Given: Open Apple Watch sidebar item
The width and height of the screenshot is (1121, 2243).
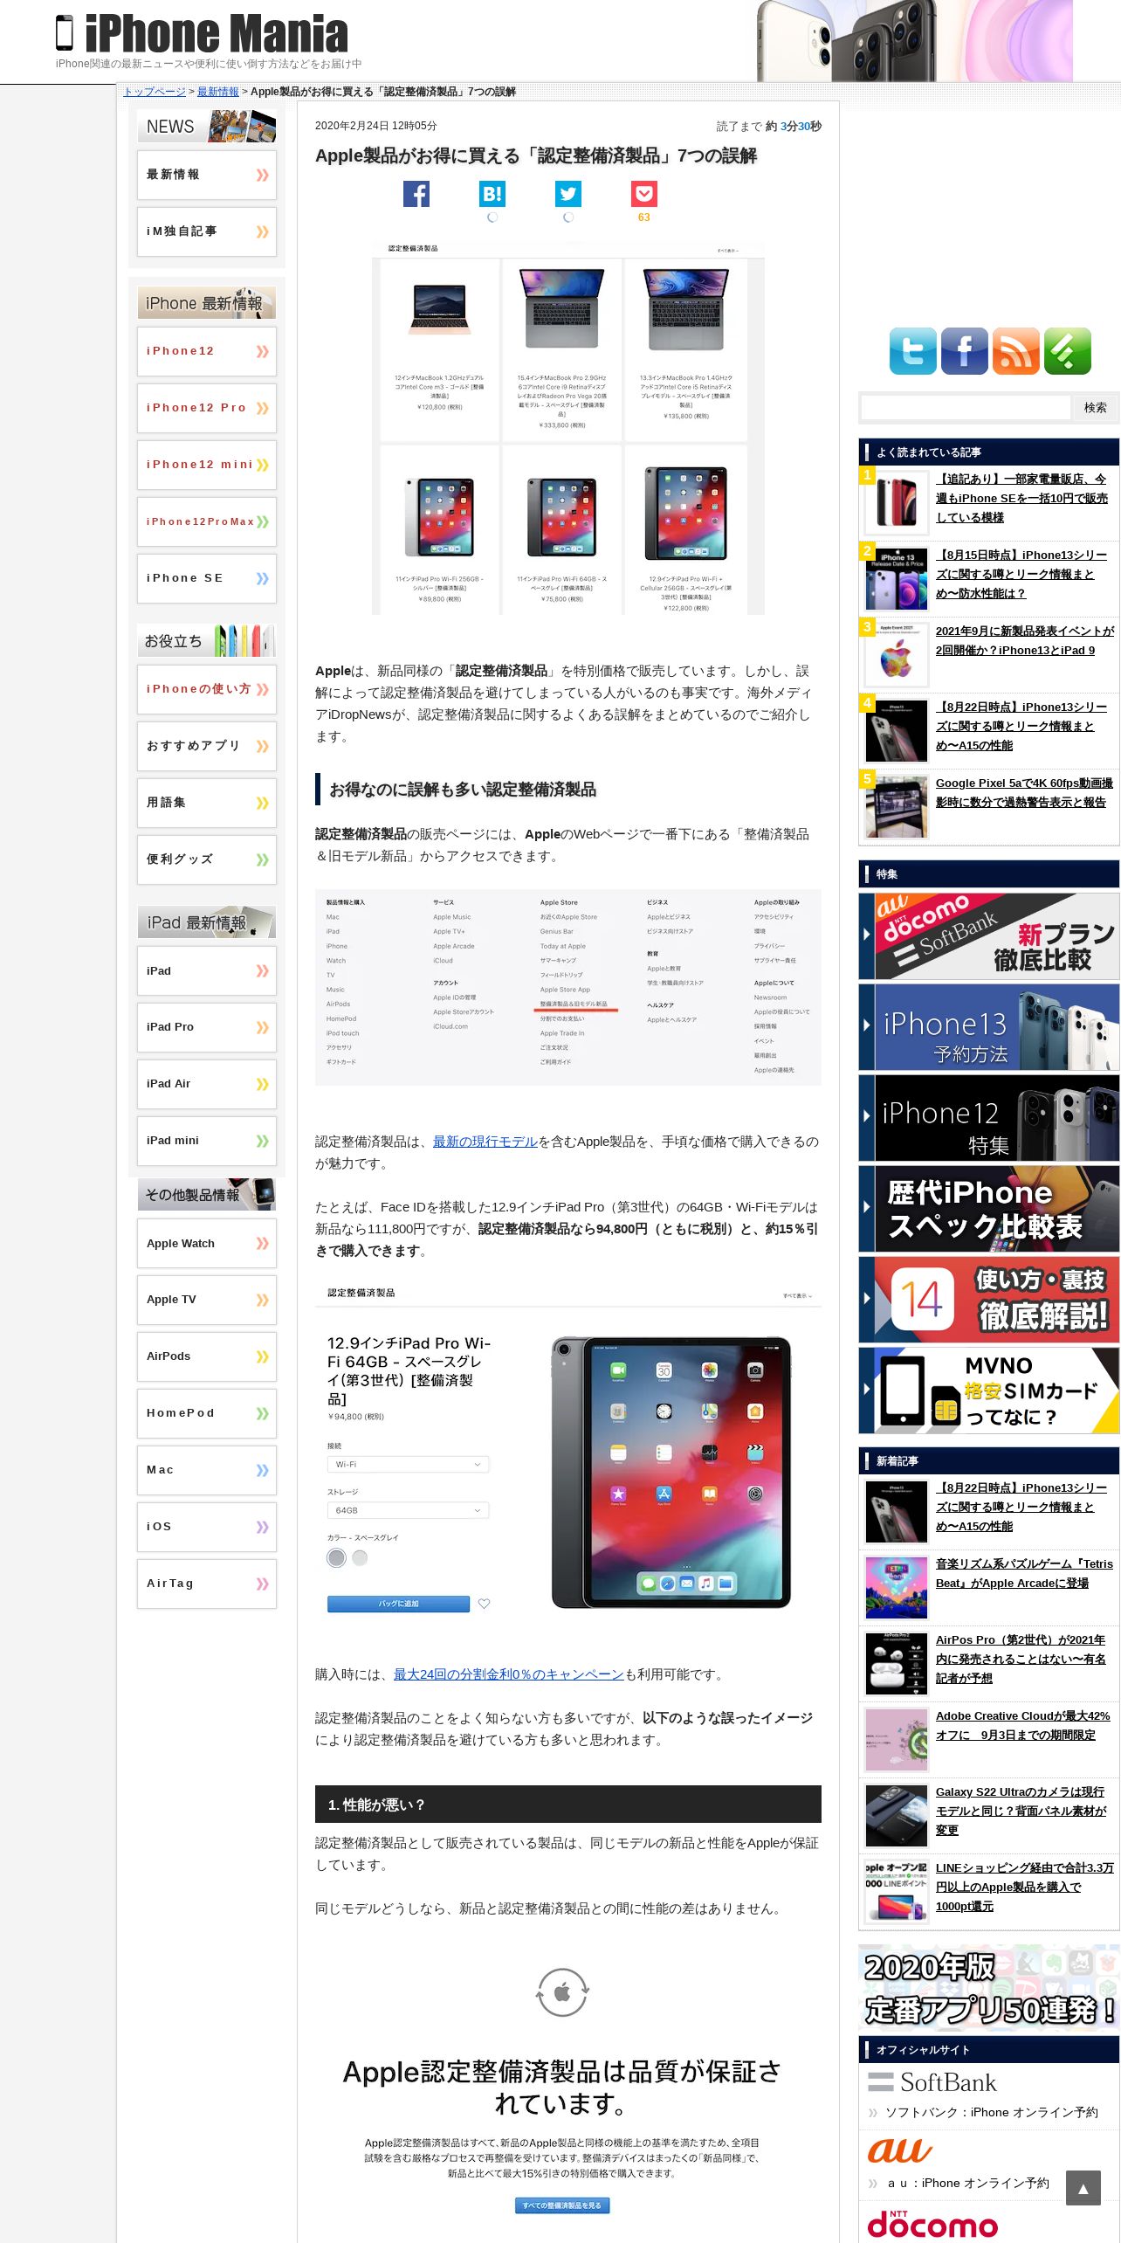Looking at the screenshot, I should point(207,1243).
